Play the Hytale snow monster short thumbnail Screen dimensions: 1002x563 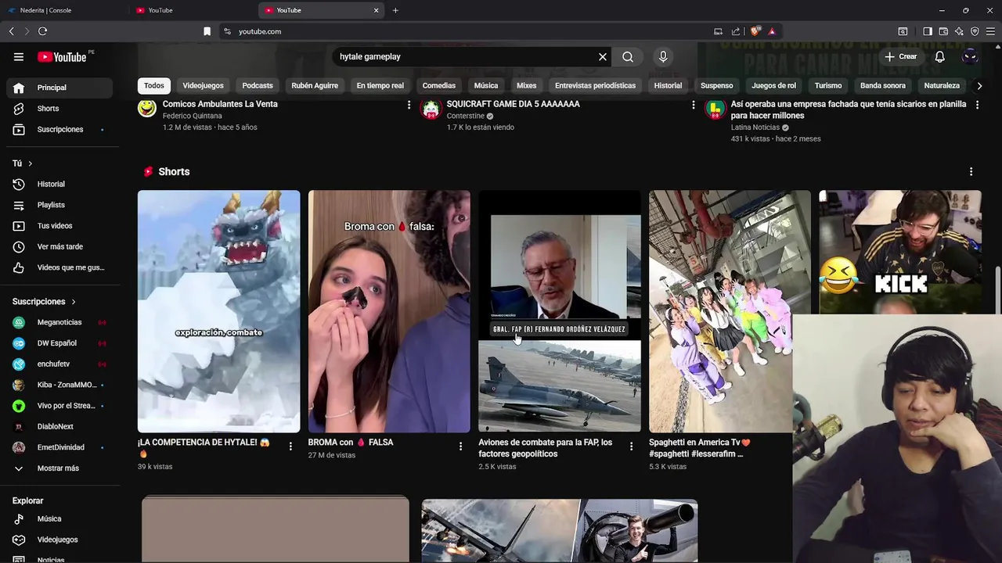tap(218, 311)
